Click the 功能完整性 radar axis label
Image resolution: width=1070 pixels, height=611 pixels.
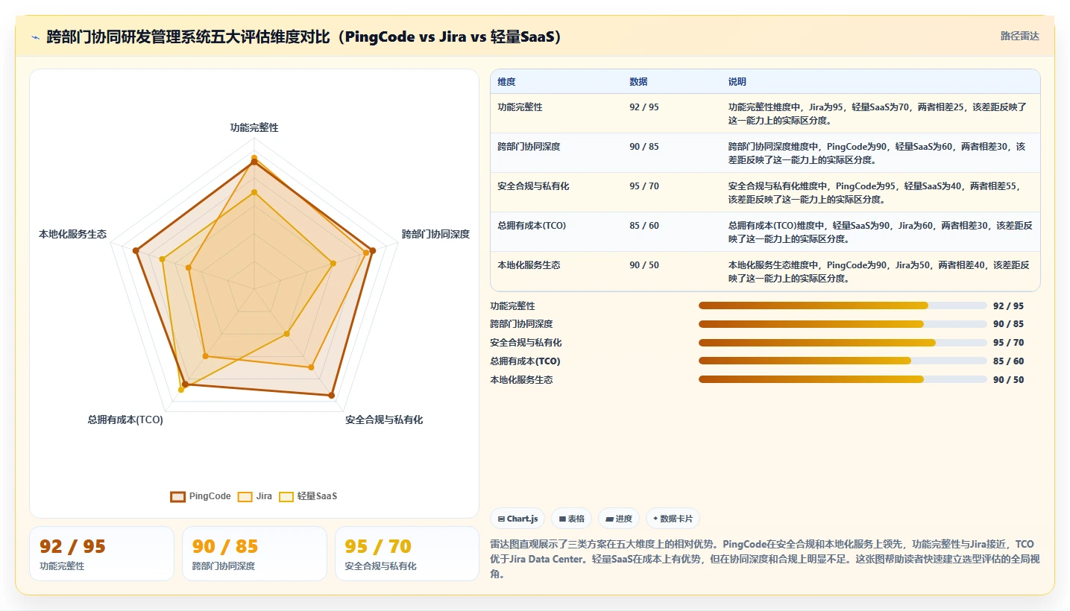[x=254, y=128]
